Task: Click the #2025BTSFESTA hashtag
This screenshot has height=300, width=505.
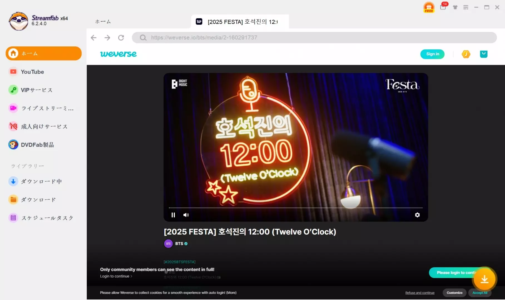Action: tap(180, 262)
